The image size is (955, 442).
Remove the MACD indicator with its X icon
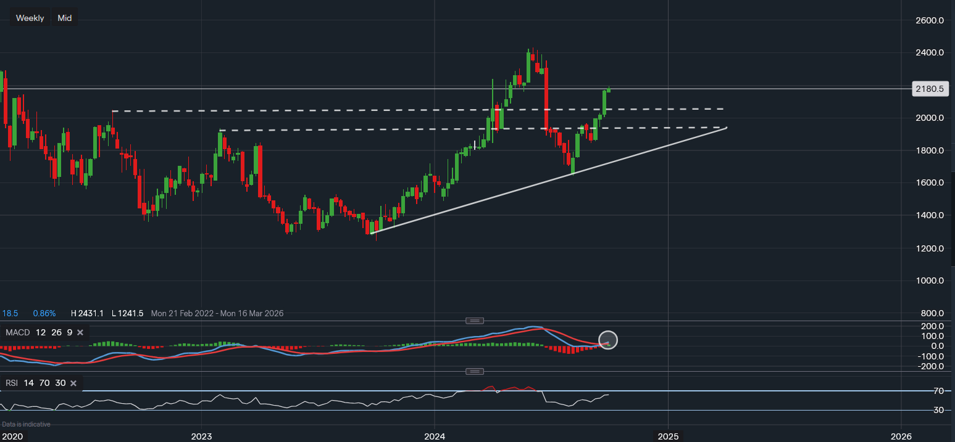click(81, 333)
